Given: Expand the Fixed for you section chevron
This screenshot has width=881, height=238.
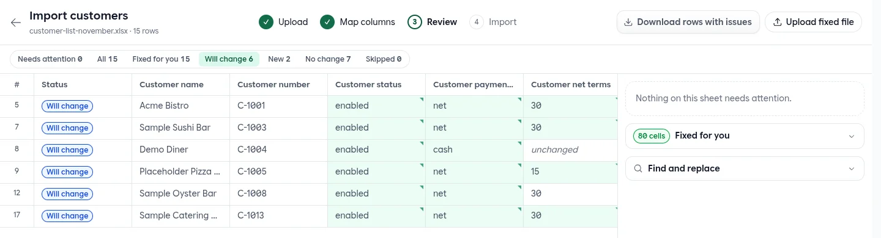Looking at the screenshot, I should [x=852, y=136].
